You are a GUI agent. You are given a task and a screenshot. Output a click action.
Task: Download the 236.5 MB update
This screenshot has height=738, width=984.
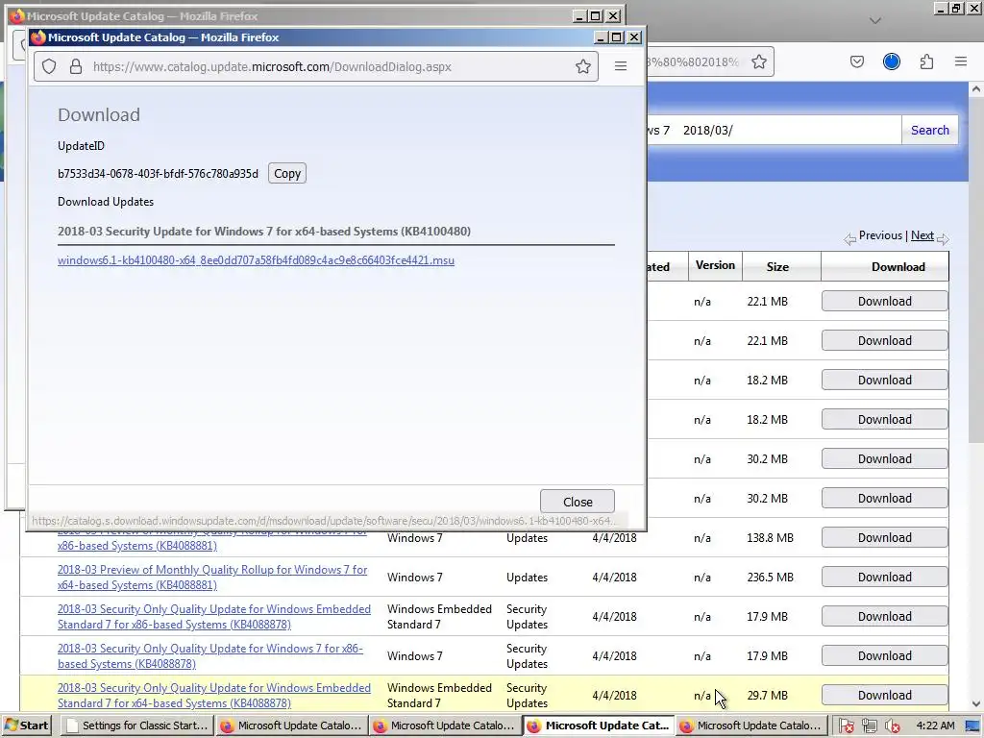(884, 578)
